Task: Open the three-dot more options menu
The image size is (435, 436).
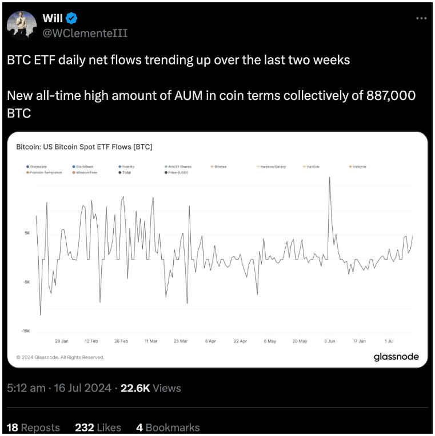Action: click(421, 18)
